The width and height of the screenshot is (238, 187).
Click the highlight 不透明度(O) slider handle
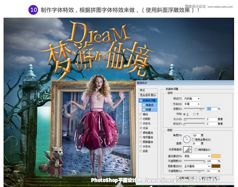tap(204, 161)
